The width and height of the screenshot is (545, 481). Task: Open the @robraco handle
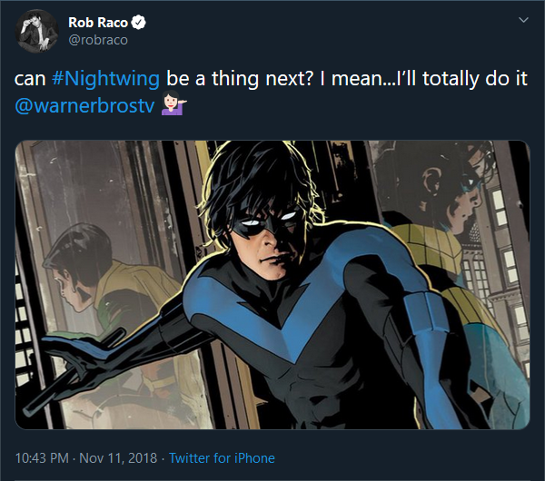(x=98, y=40)
